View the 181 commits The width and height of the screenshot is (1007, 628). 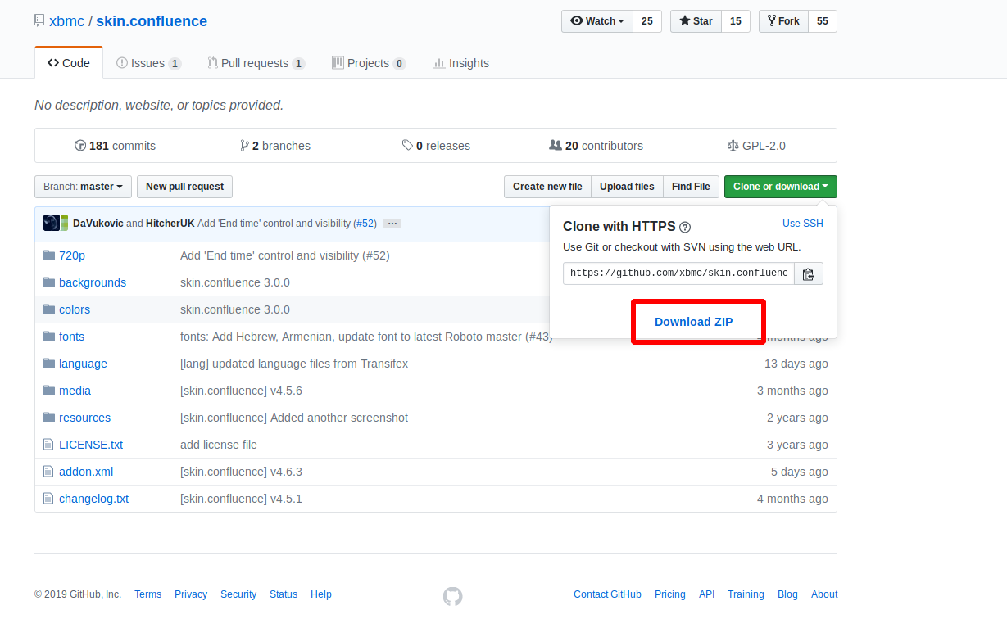115,146
